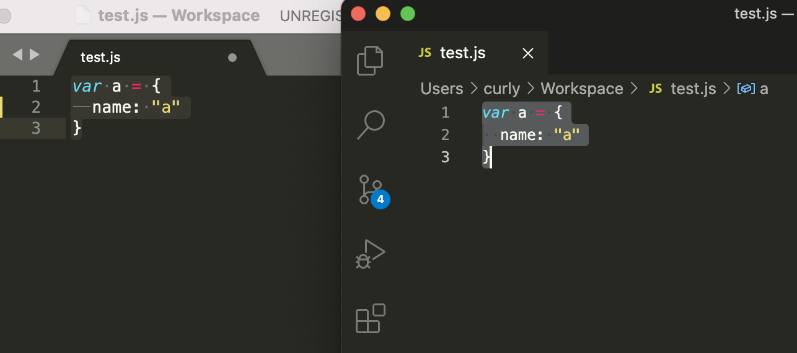Open Source Control with badge 4
The image size is (797, 353).
click(374, 191)
